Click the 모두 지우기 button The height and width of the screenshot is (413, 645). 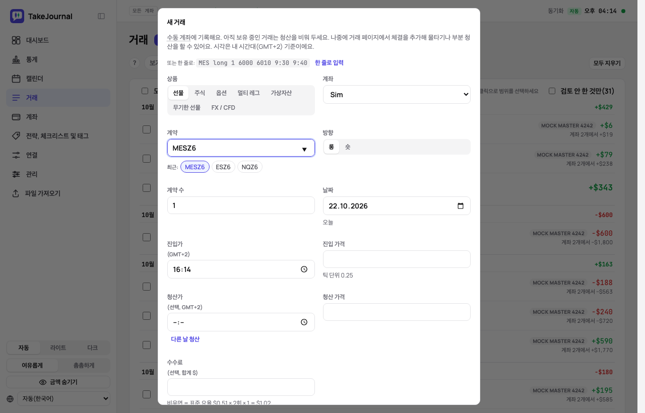(x=607, y=63)
